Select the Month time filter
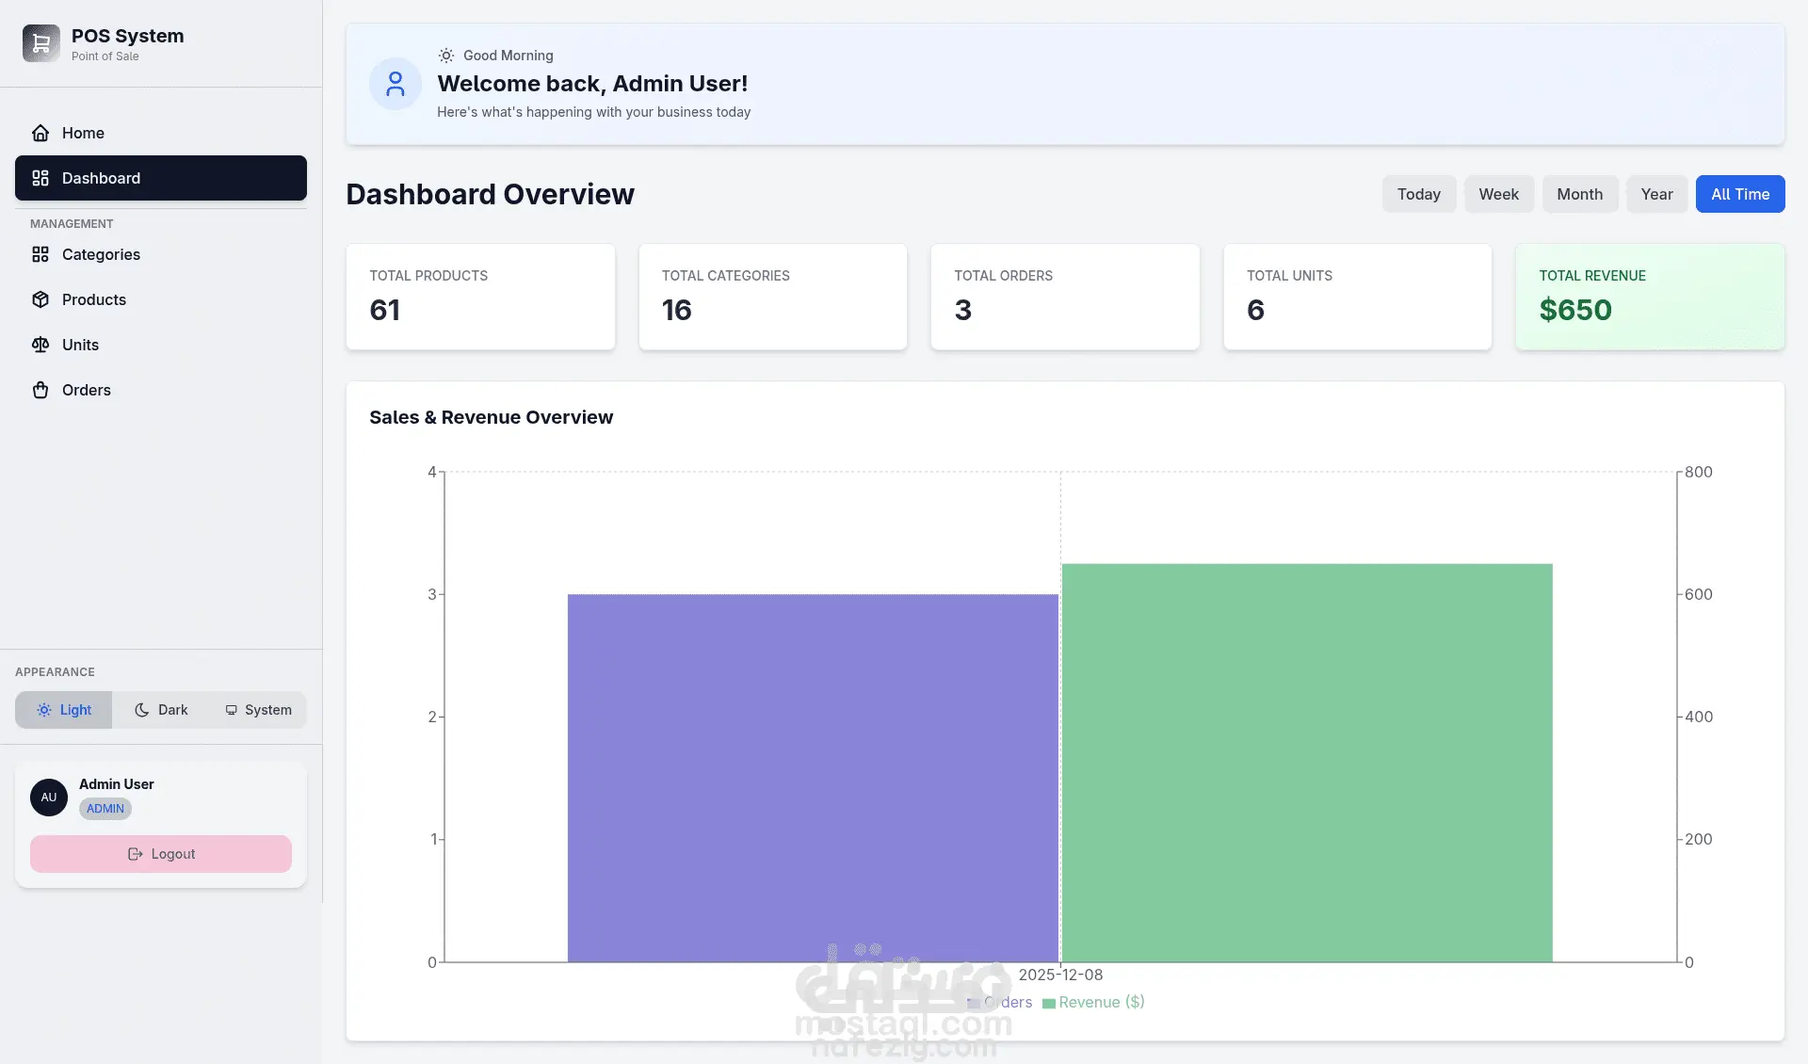The height and width of the screenshot is (1064, 1808). pos(1579,194)
